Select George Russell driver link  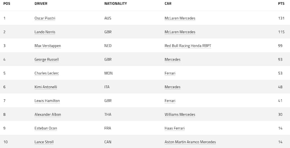point(47,59)
